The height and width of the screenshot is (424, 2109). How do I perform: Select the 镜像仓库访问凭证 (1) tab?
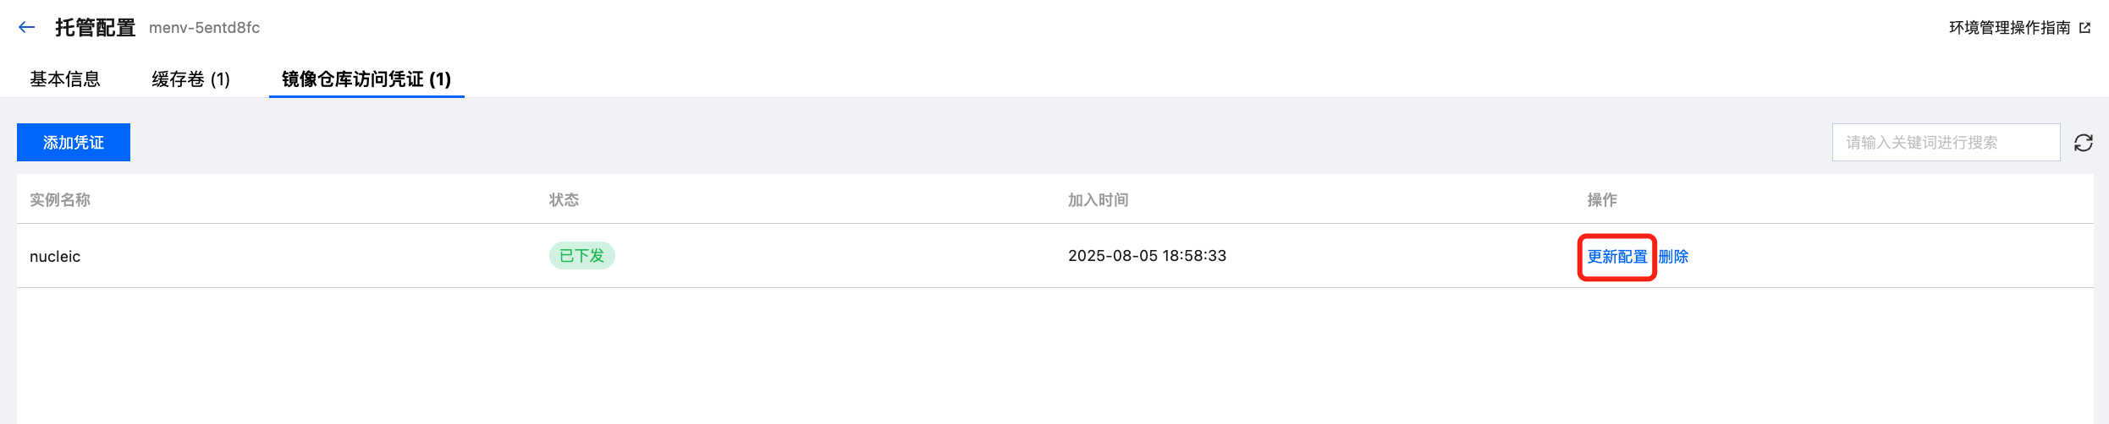tap(366, 79)
